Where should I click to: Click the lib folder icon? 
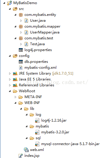coord(26,109)
